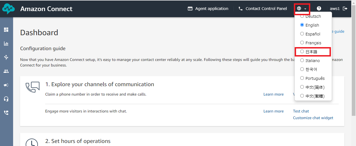Image resolution: width=356 pixels, height=146 pixels.
Task: Open the help question mark icon
Action: 319,9
